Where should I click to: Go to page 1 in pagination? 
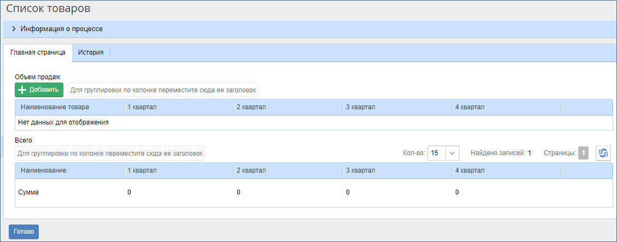pos(583,154)
